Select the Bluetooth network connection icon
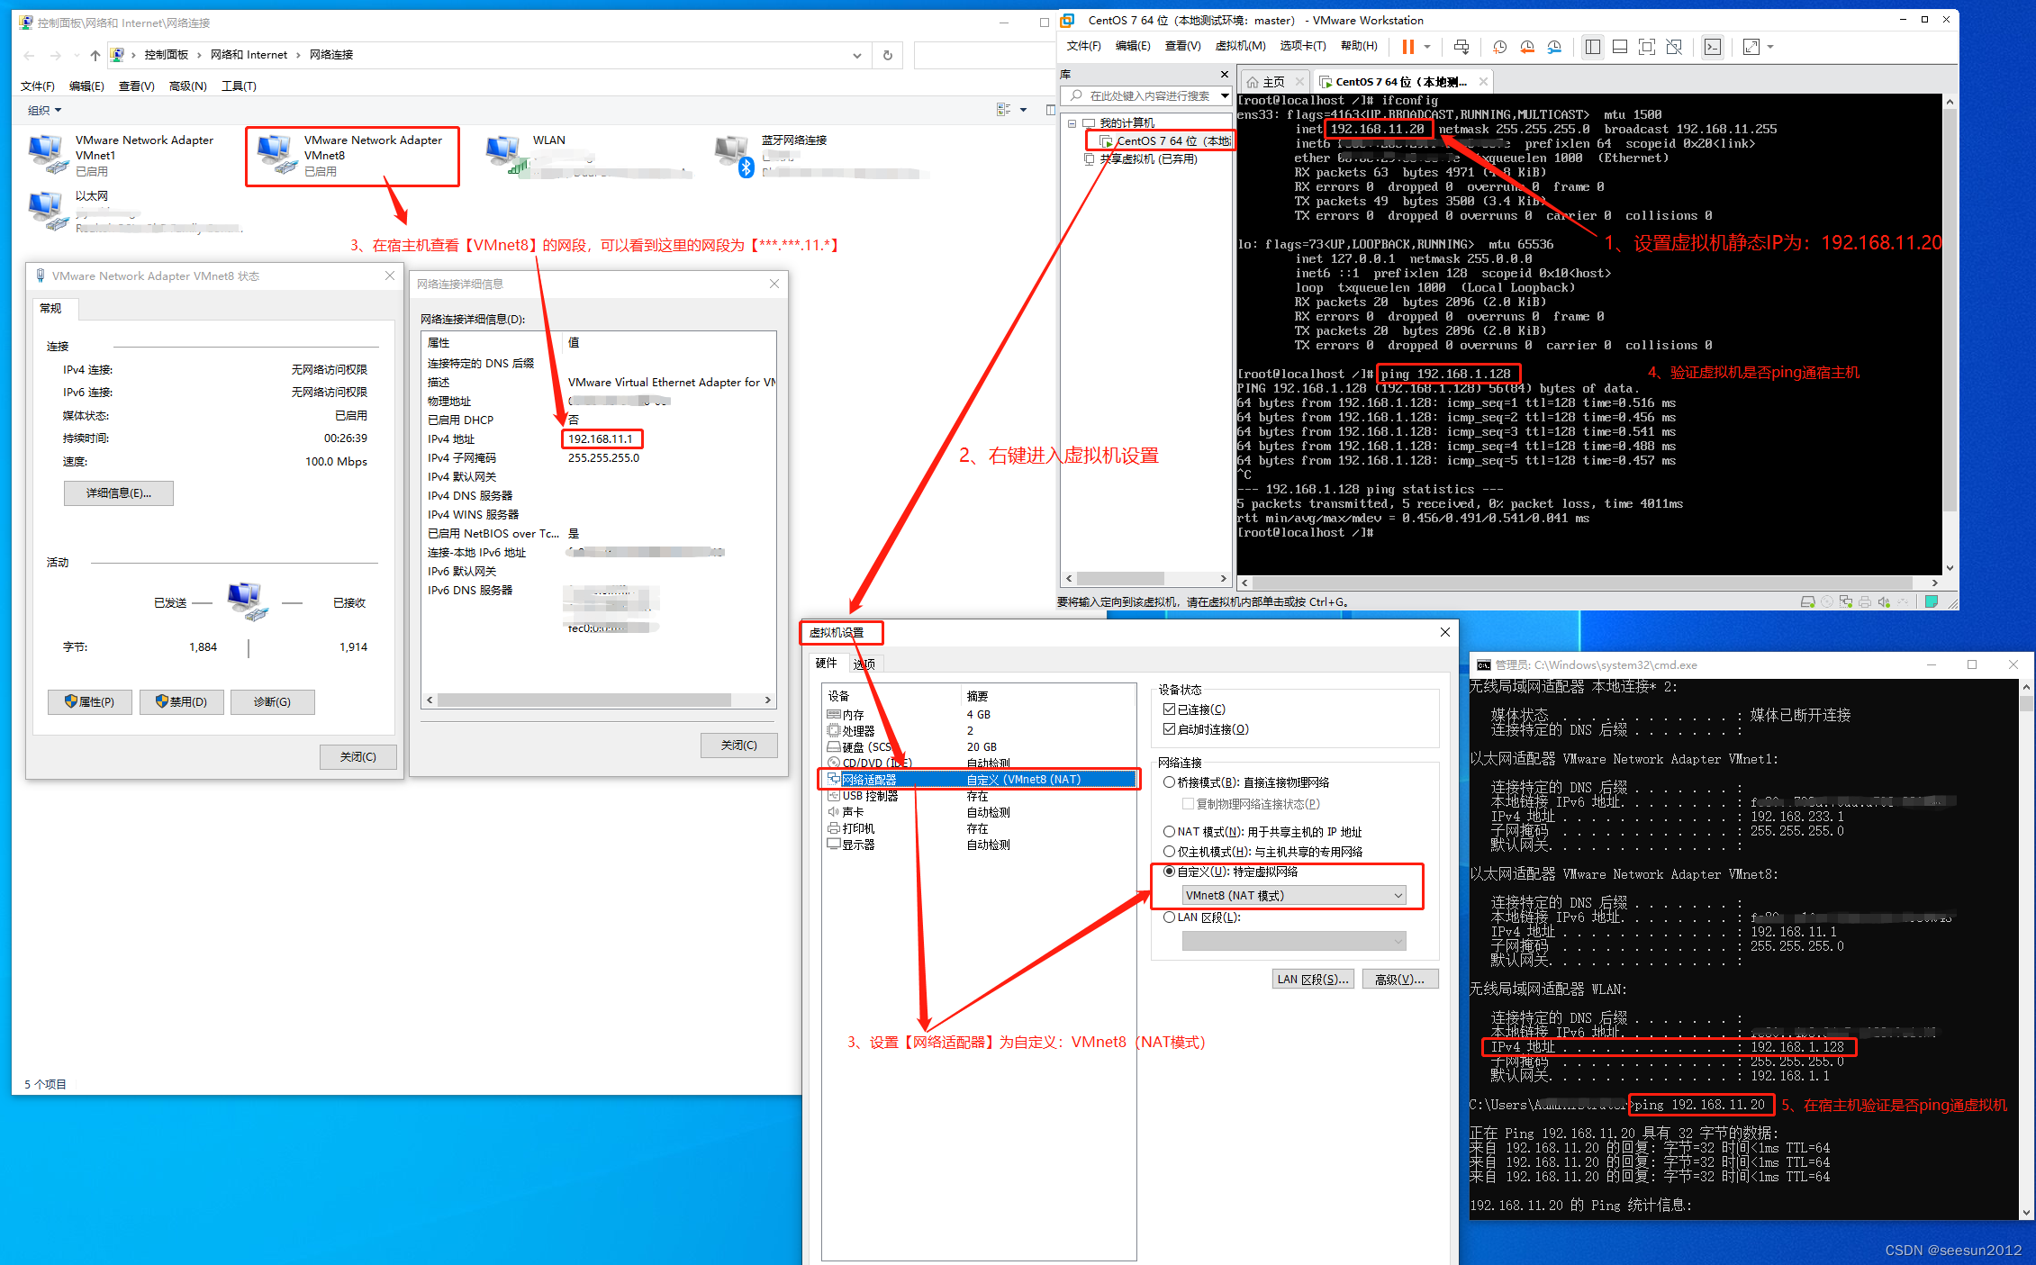2036x1265 pixels. [734, 155]
